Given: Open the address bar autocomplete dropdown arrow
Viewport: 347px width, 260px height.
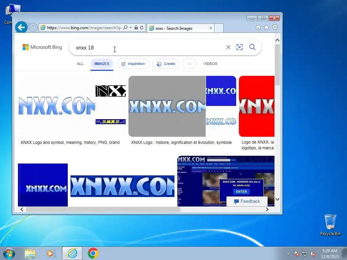Looking at the screenshot, I should coord(130,28).
